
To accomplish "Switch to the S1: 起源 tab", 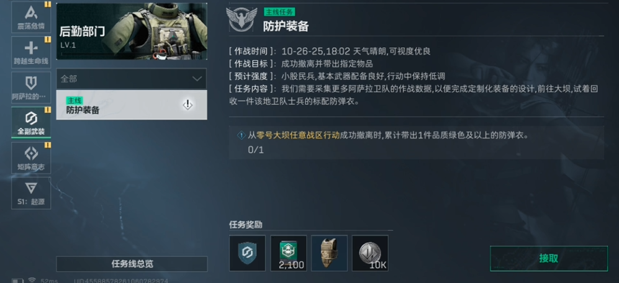I will coord(31,193).
